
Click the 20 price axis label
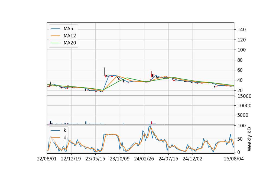(x=240, y=91)
